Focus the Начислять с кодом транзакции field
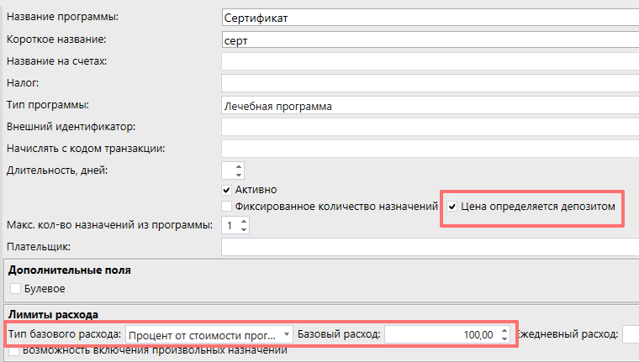 [429, 149]
